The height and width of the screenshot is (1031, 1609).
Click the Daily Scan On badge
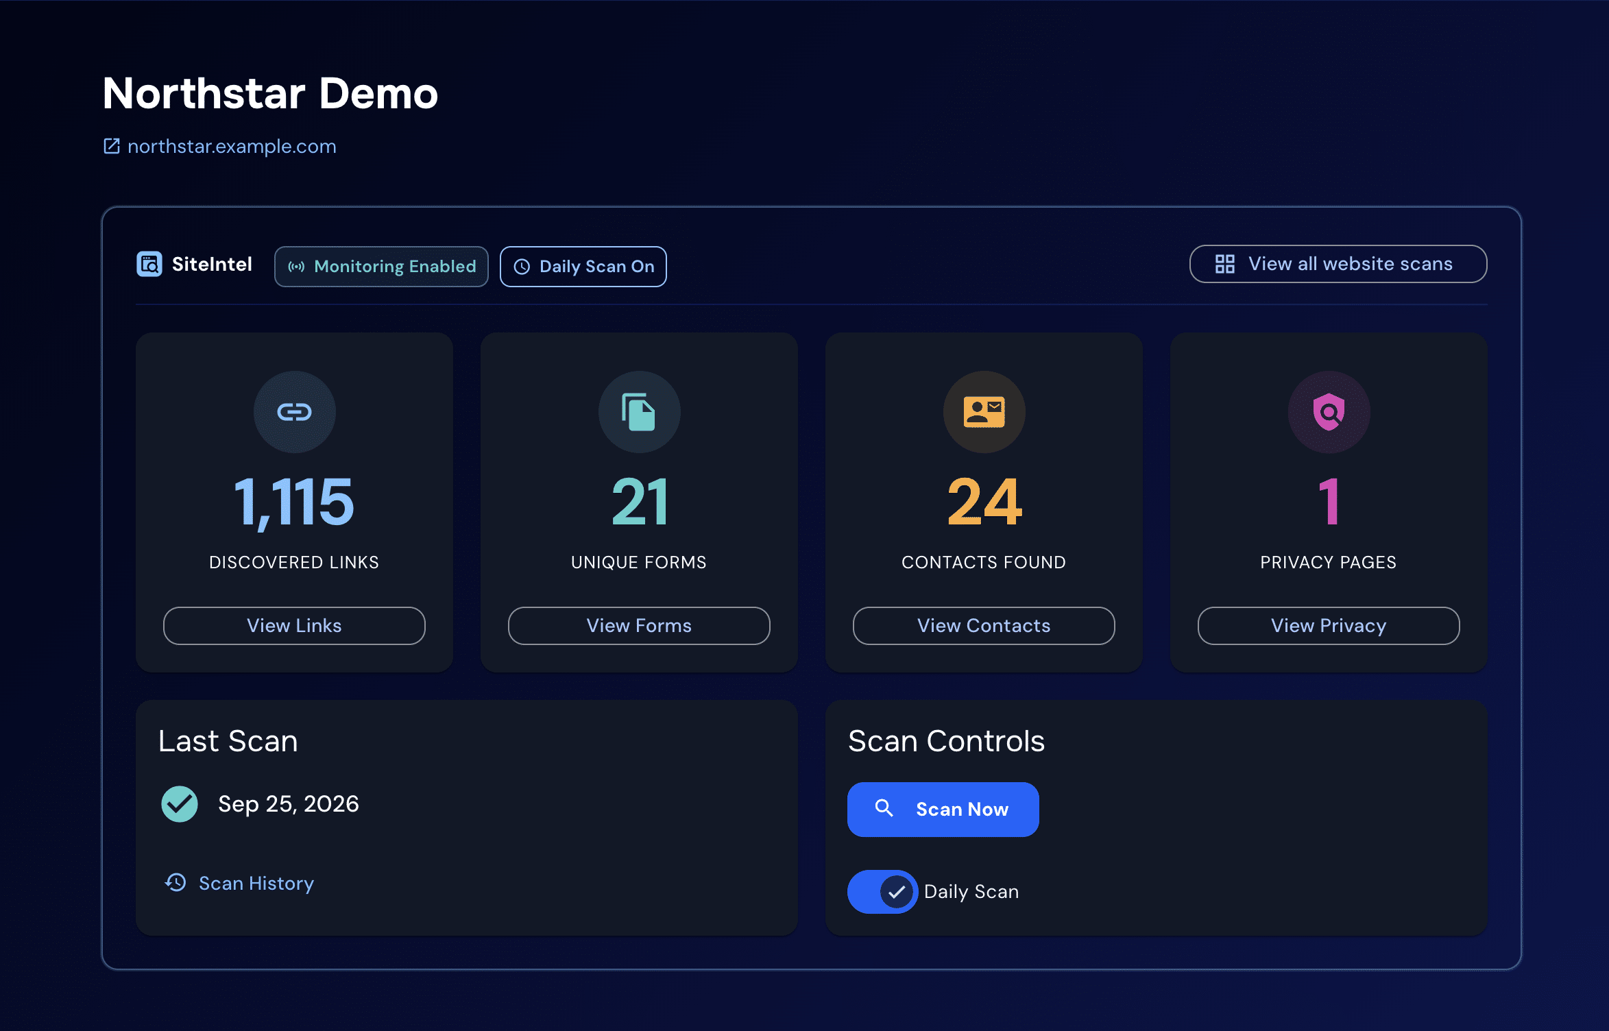(x=583, y=267)
